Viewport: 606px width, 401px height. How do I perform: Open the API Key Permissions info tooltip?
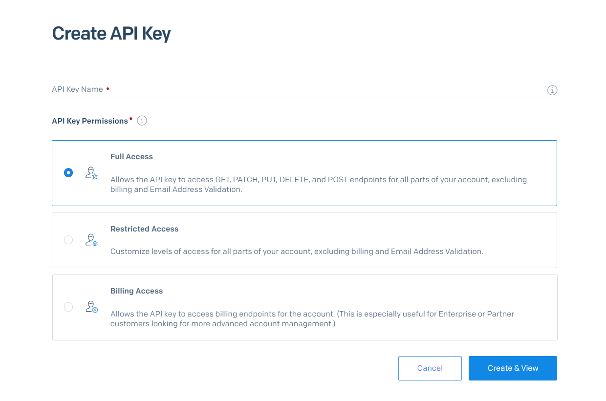point(142,120)
